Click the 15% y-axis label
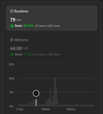Viewport: 103px width, 114px height. coord(11,64)
